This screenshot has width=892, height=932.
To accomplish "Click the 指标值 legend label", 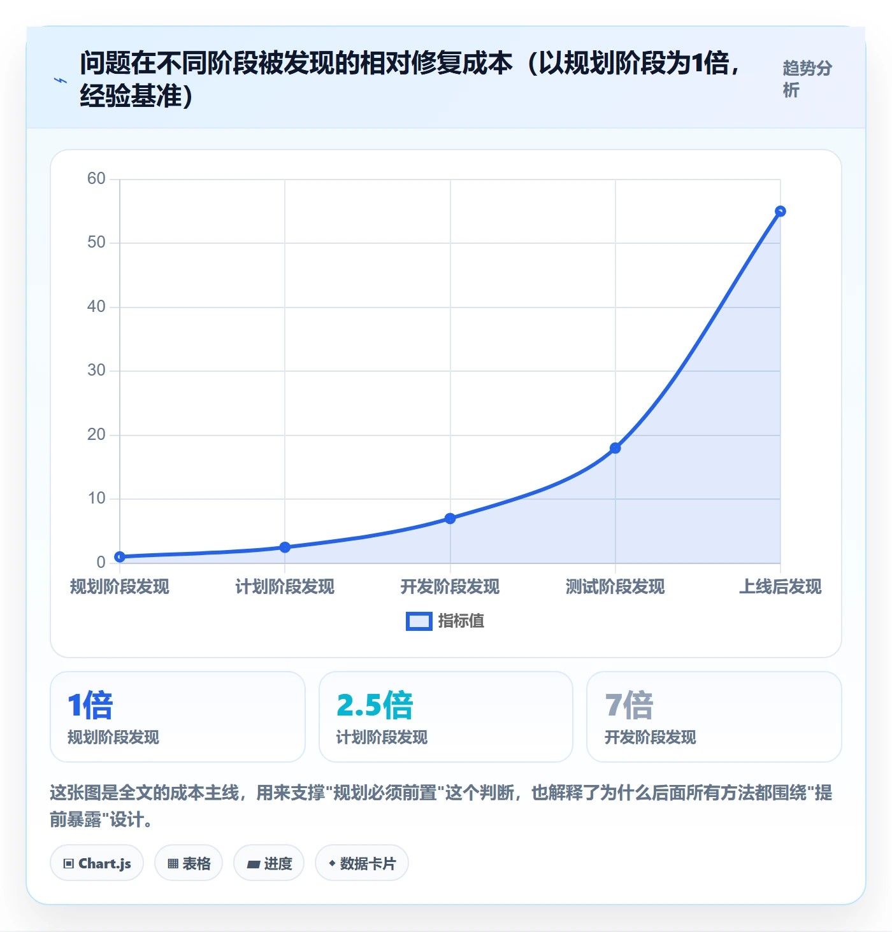I will 461,621.
